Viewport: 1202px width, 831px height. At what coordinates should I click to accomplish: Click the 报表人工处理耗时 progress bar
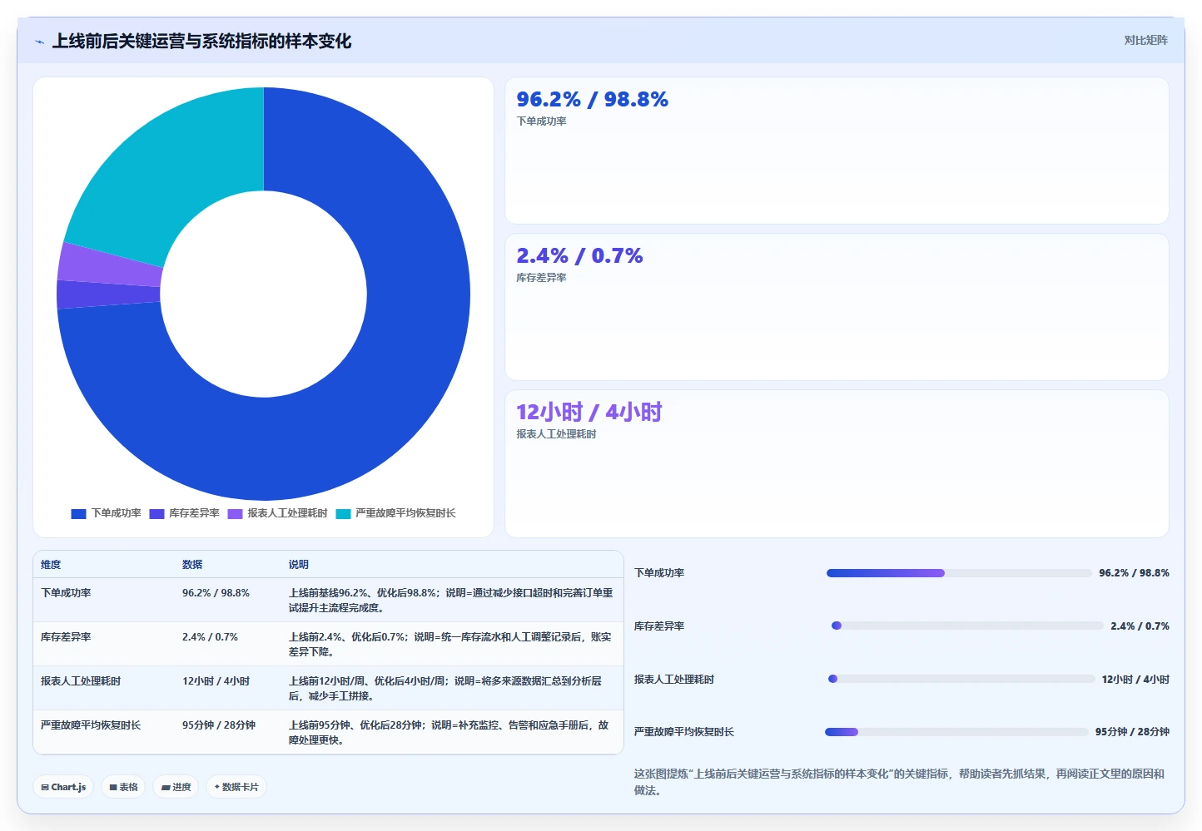click(961, 679)
